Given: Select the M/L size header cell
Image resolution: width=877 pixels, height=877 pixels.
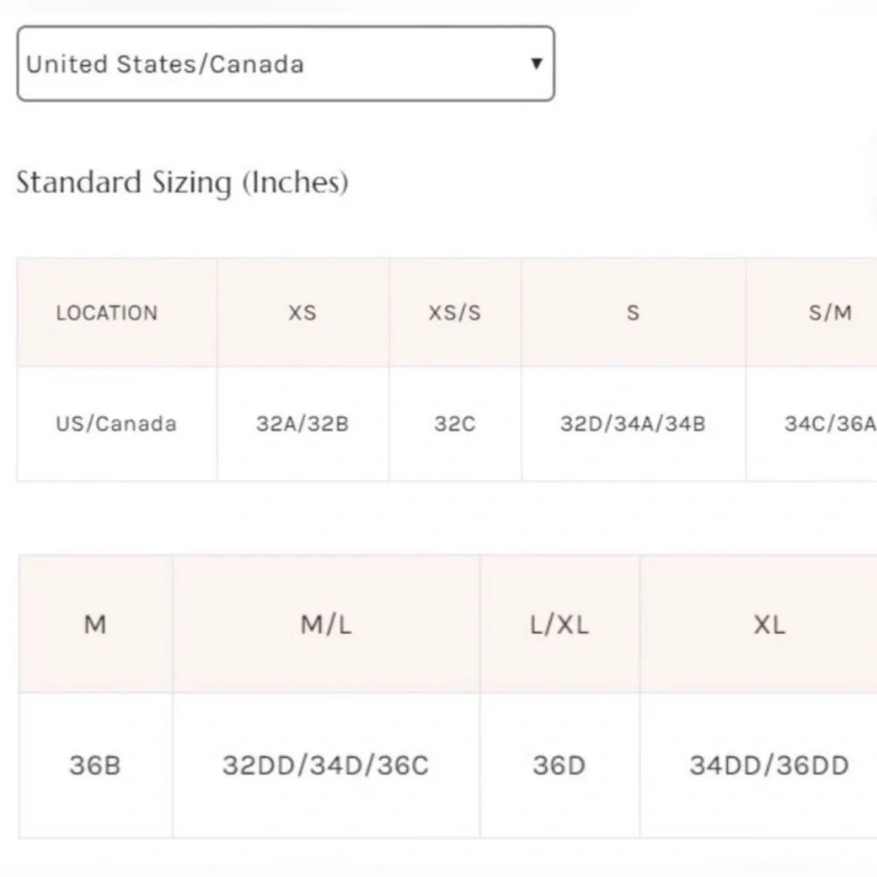Looking at the screenshot, I should (326, 624).
